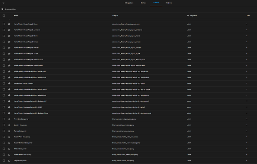Open entity Home Theatre House Keypad: Terrace
Screen dimensions: 257x164
[26, 42]
